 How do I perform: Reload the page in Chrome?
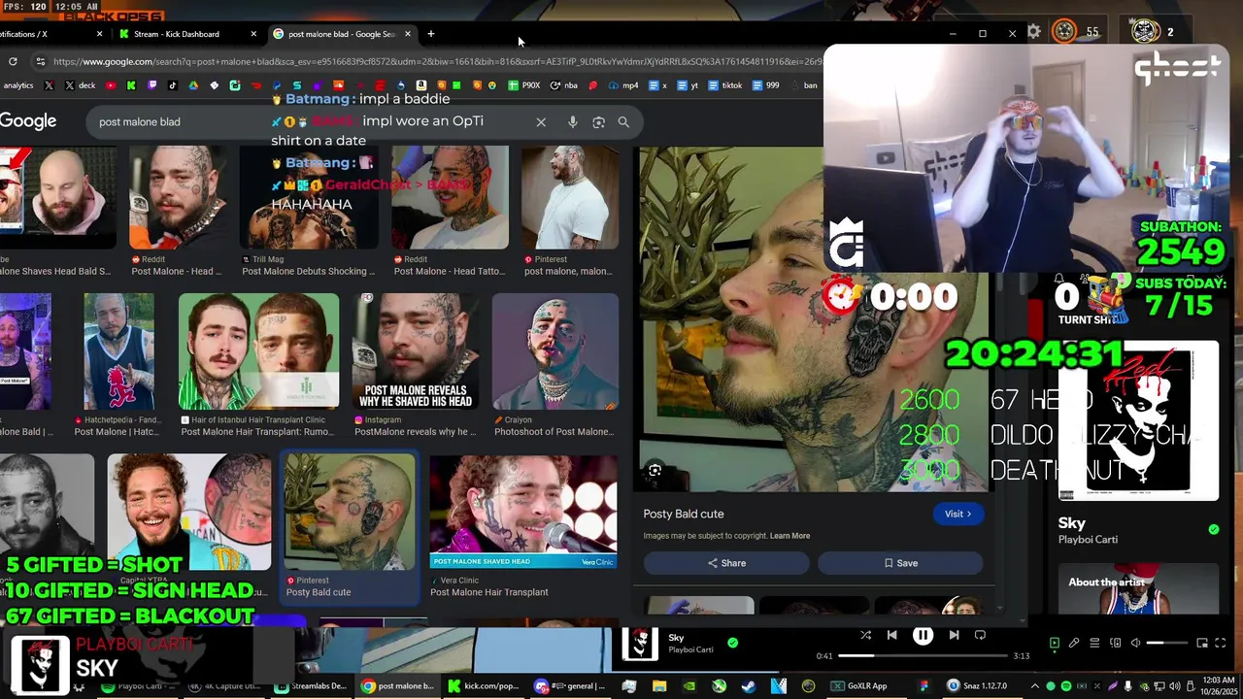13,61
